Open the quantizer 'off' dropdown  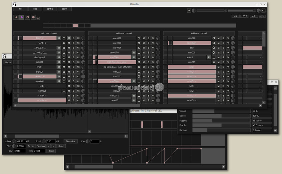[x=235, y=16]
